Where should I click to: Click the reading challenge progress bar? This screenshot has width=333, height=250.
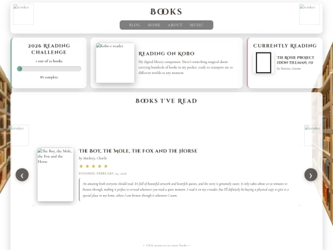[49, 69]
